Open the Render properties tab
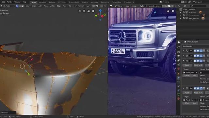 [179, 52]
